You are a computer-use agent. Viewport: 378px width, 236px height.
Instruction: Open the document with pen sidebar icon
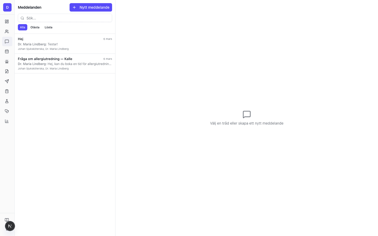(x=7, y=71)
